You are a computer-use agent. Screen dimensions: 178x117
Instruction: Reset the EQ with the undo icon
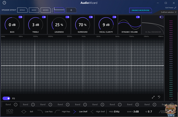point(159,97)
